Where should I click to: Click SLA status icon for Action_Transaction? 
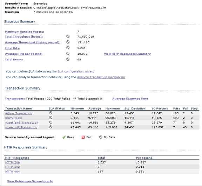coord(51,113)
